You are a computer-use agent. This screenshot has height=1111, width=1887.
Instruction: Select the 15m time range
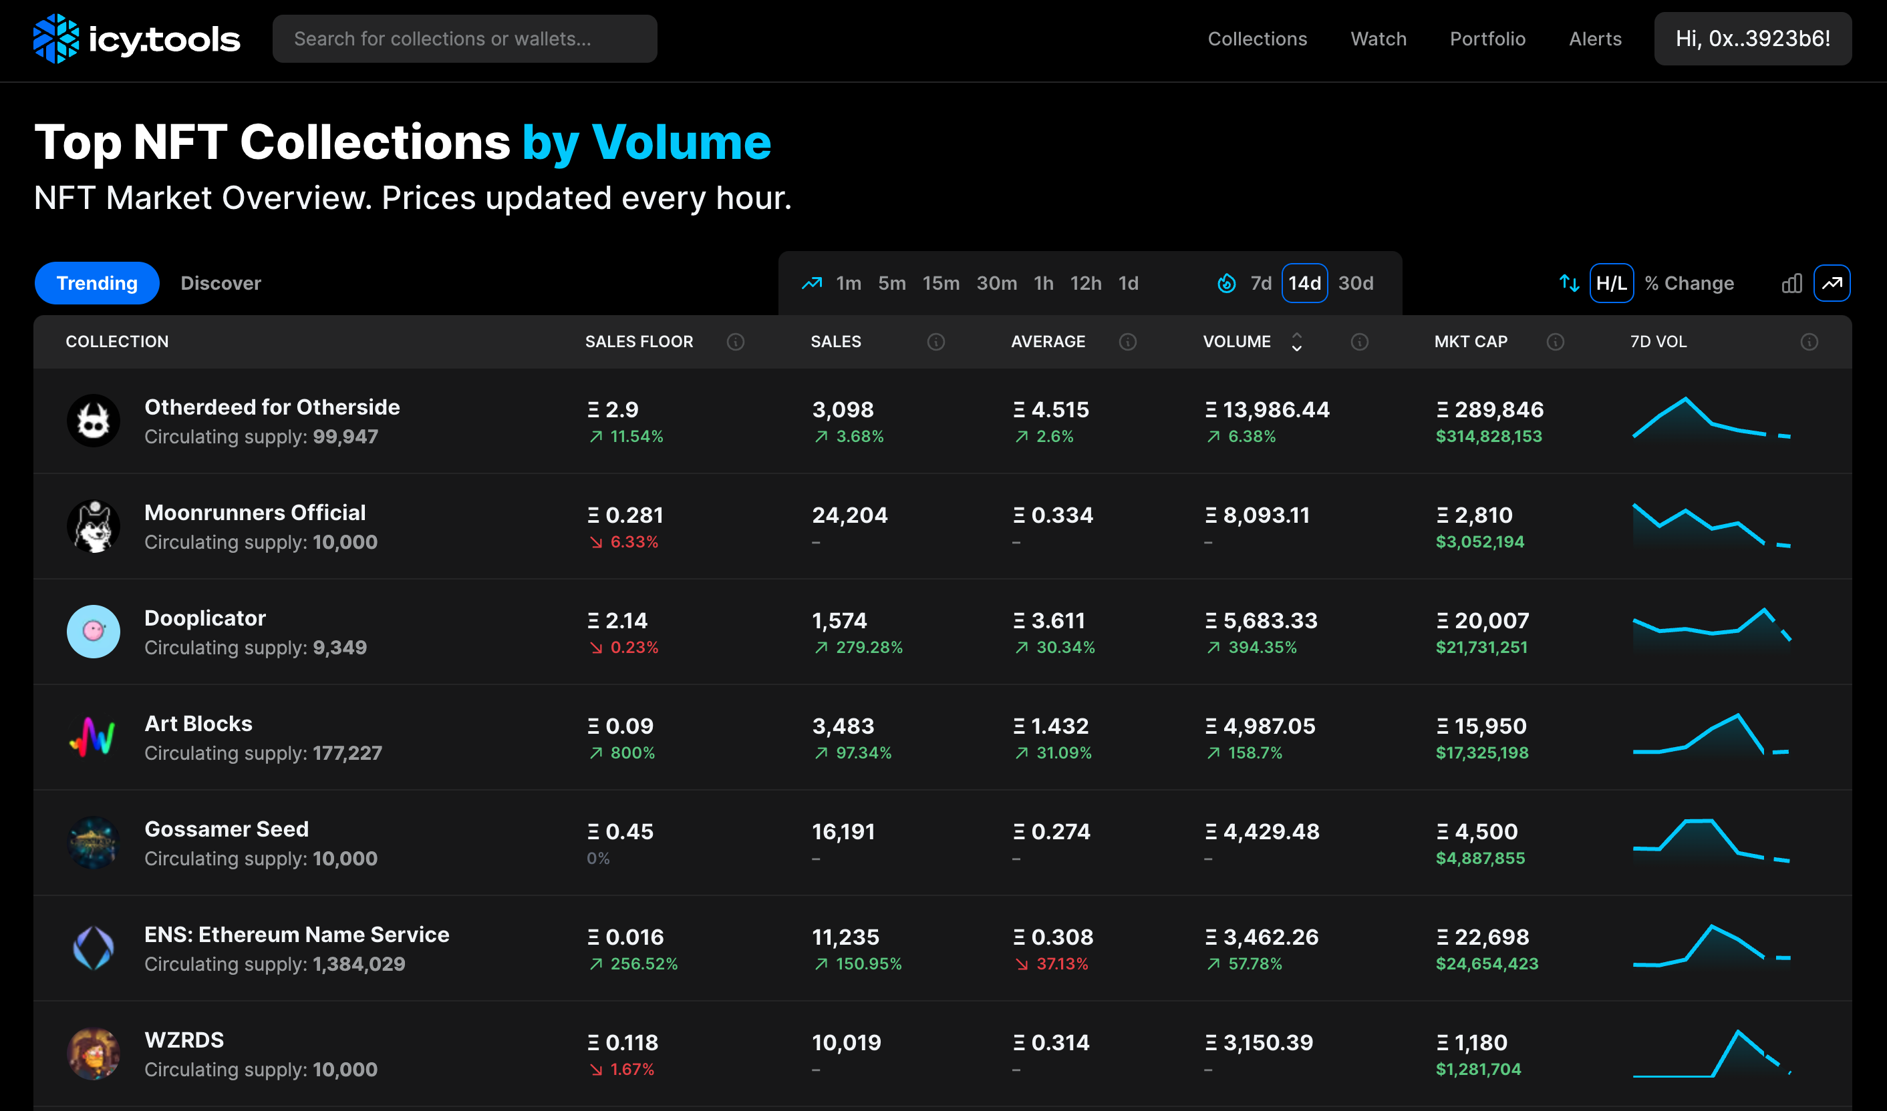point(941,283)
